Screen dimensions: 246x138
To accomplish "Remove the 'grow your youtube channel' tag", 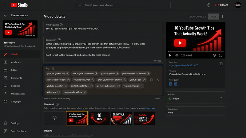I will tap(125, 80).
